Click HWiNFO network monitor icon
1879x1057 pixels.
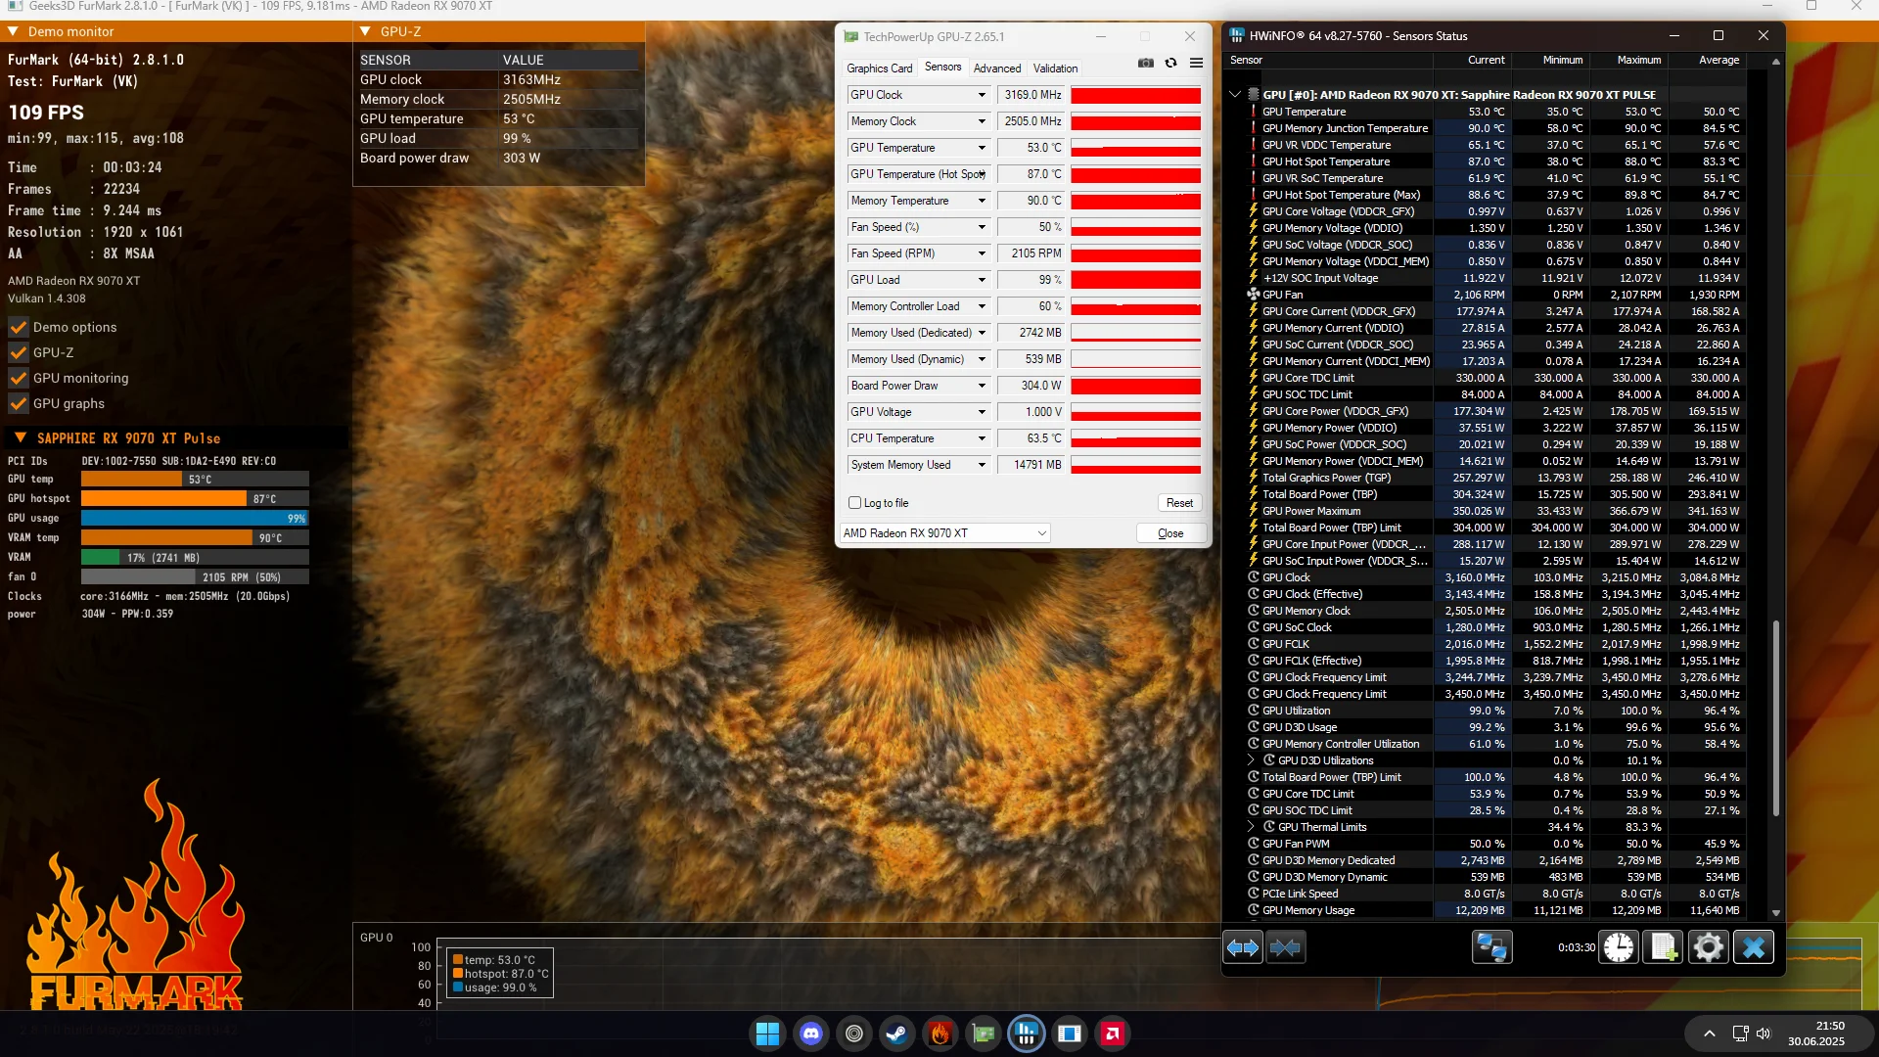(x=1491, y=947)
